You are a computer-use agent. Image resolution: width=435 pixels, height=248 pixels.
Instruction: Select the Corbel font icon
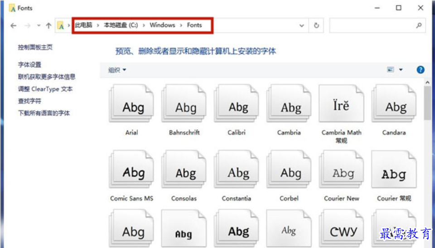pyautogui.click(x=289, y=169)
